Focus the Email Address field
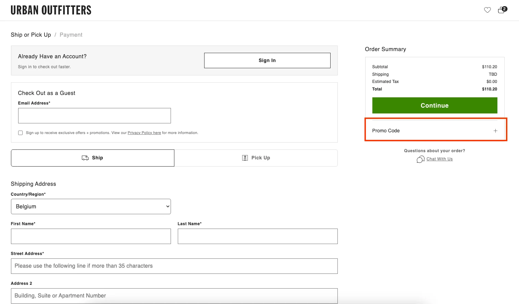 tap(94, 115)
